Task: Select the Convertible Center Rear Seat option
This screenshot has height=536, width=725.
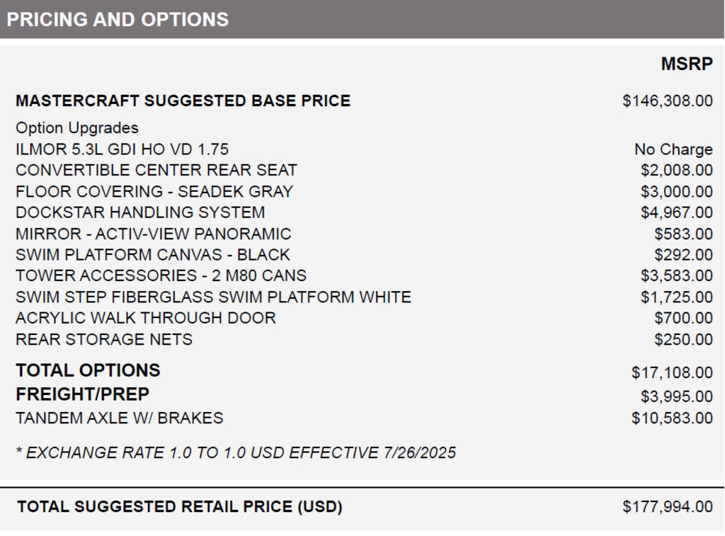Action: click(x=156, y=171)
